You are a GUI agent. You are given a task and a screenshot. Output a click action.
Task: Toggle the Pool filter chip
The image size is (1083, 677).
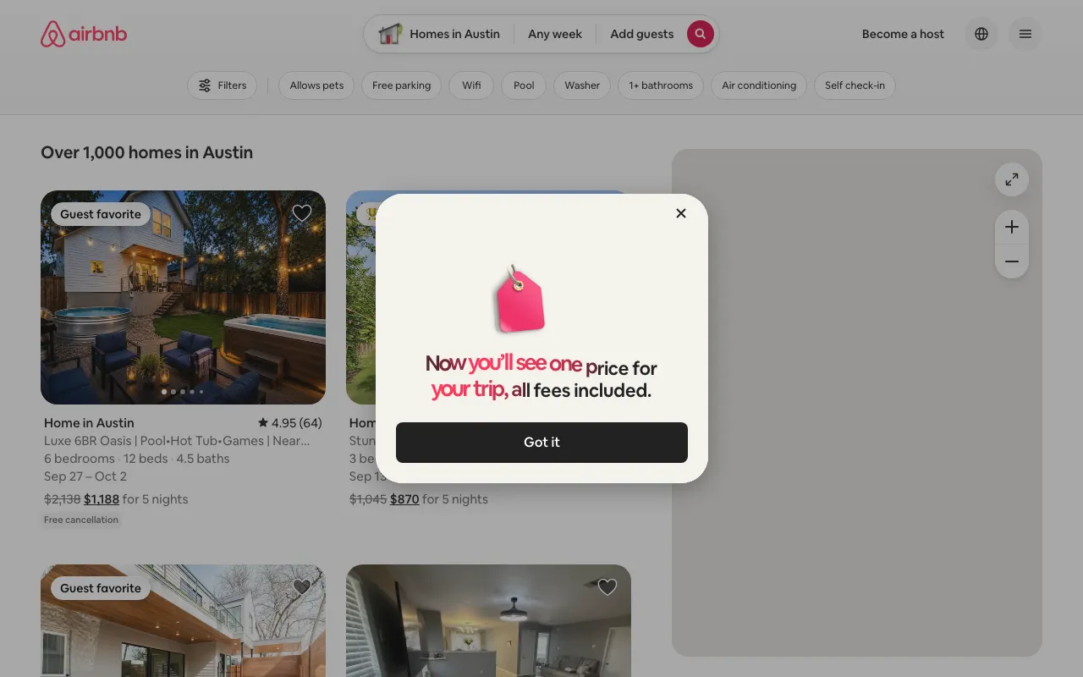[x=524, y=85]
